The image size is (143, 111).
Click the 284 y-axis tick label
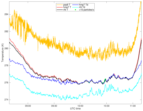pos(6,14)
